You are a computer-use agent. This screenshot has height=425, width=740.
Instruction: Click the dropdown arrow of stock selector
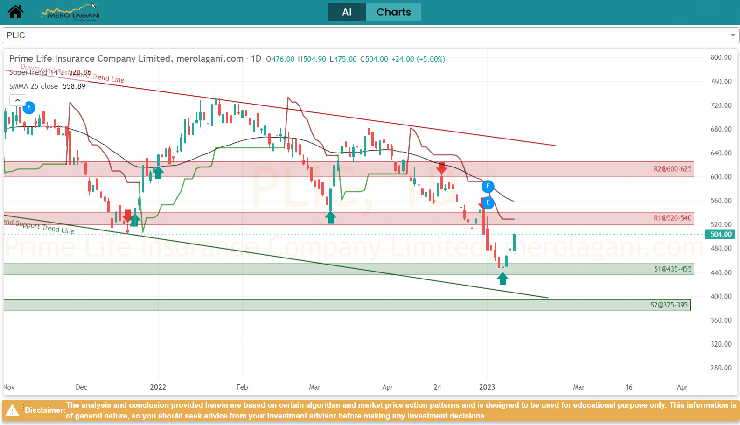click(x=733, y=35)
